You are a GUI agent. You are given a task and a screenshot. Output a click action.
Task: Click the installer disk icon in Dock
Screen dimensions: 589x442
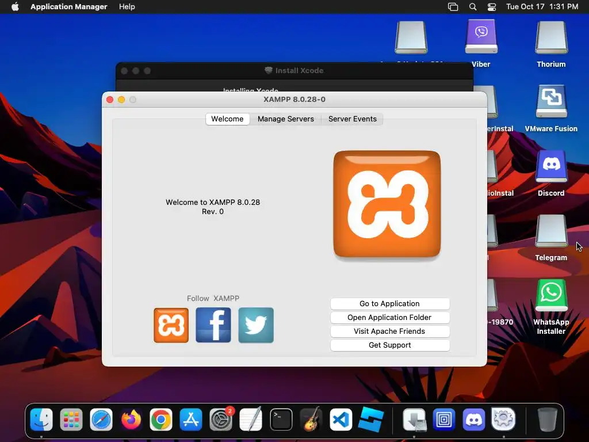[414, 419]
